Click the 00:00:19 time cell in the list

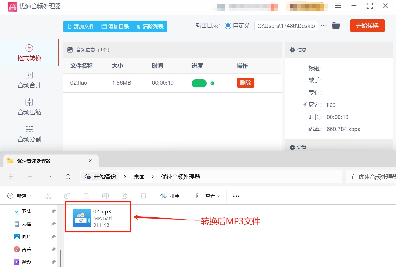(x=163, y=83)
